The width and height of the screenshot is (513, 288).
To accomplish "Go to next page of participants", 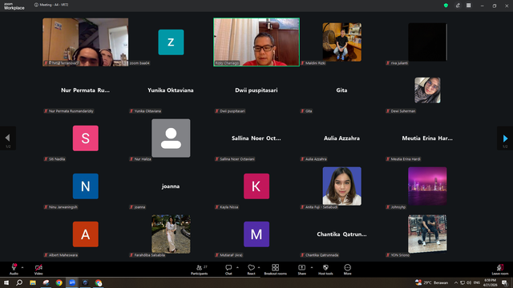I will (x=505, y=138).
